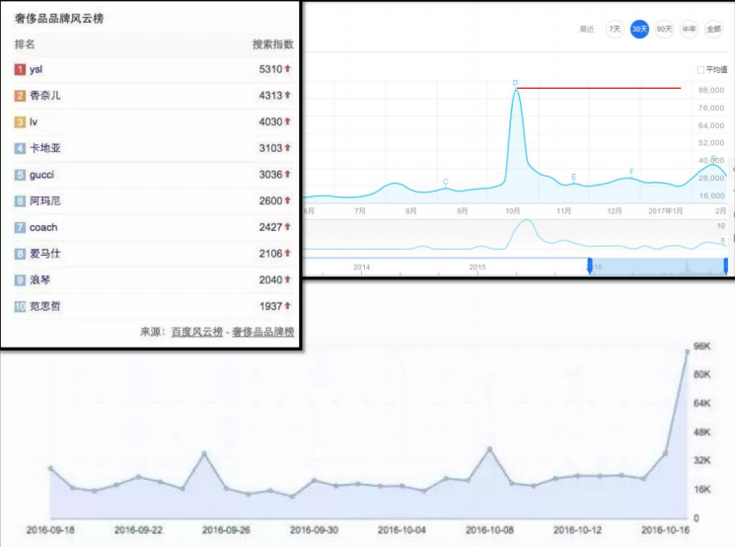
Task: Open the 爱马仕 brand entry
Action: [45, 254]
